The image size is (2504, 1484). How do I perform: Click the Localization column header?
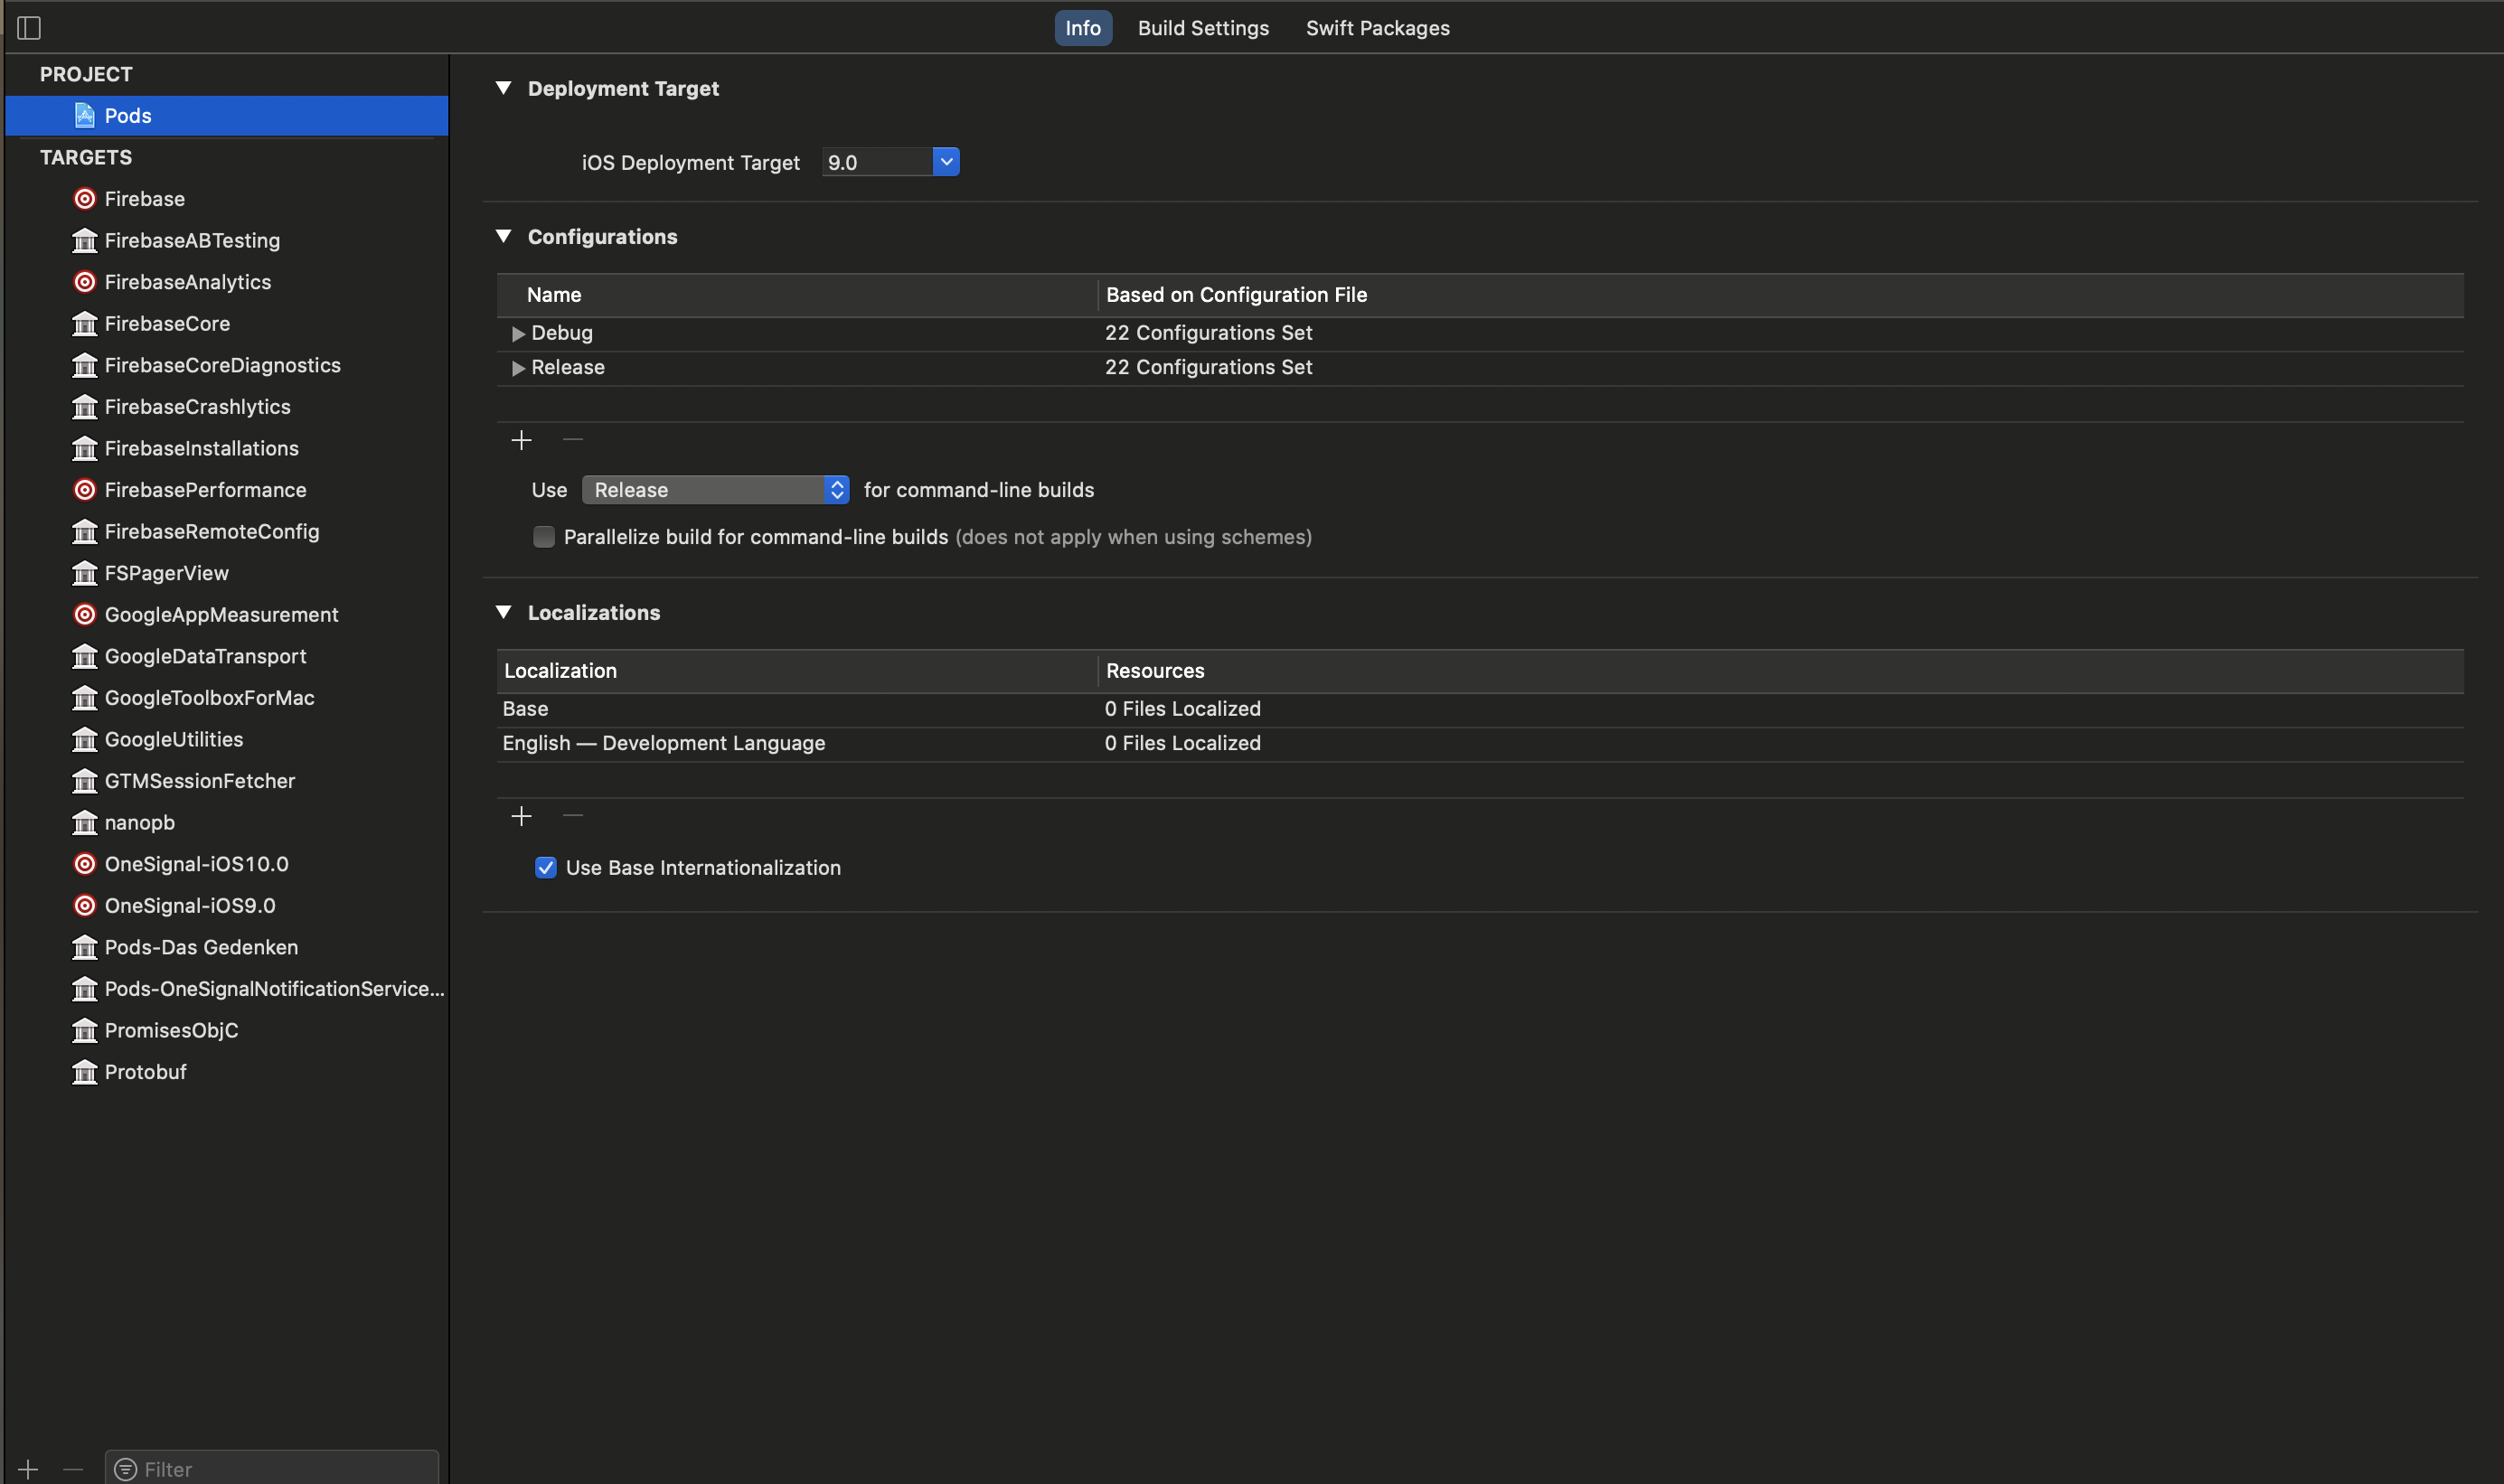click(797, 671)
